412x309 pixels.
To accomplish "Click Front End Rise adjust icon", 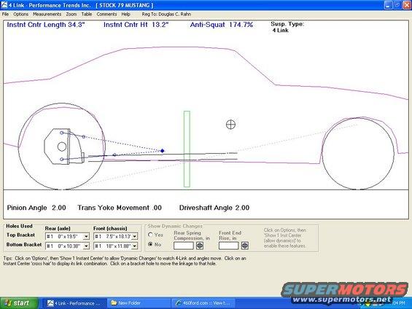I will pyautogui.click(x=244, y=246).
